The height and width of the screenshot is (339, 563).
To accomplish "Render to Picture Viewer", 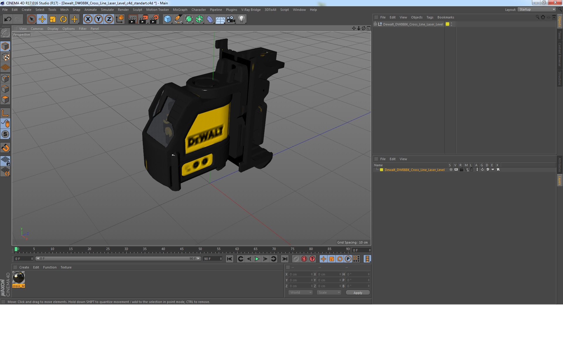I will click(x=143, y=19).
